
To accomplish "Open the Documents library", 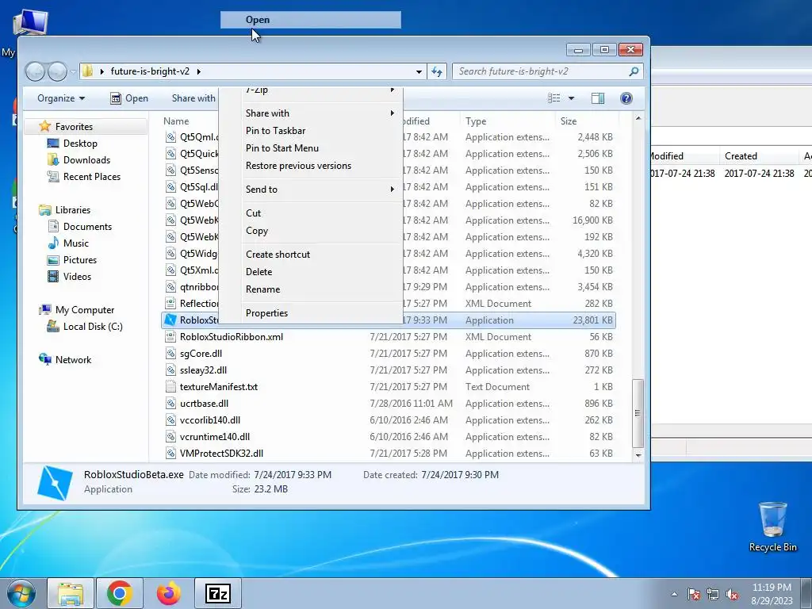I will 87,226.
